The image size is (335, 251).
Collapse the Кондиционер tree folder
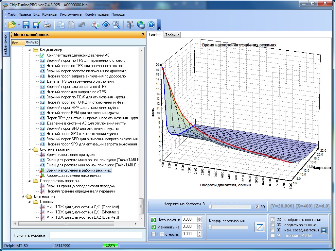point(29,50)
